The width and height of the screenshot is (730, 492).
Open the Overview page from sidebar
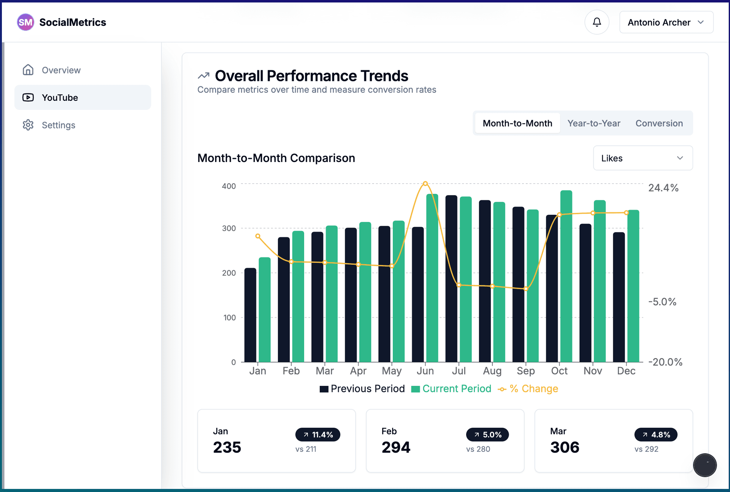pos(61,70)
